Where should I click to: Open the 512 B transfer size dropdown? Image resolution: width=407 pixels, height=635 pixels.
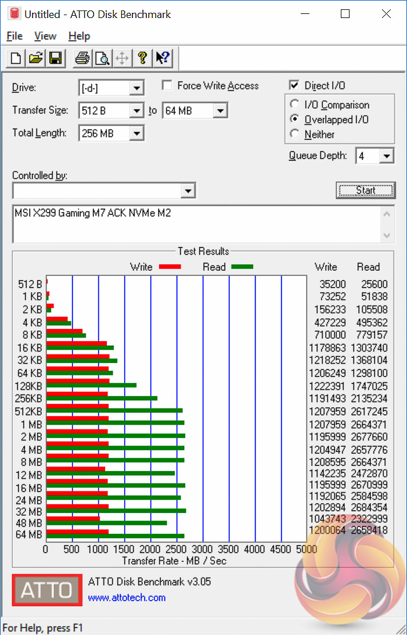(x=137, y=110)
